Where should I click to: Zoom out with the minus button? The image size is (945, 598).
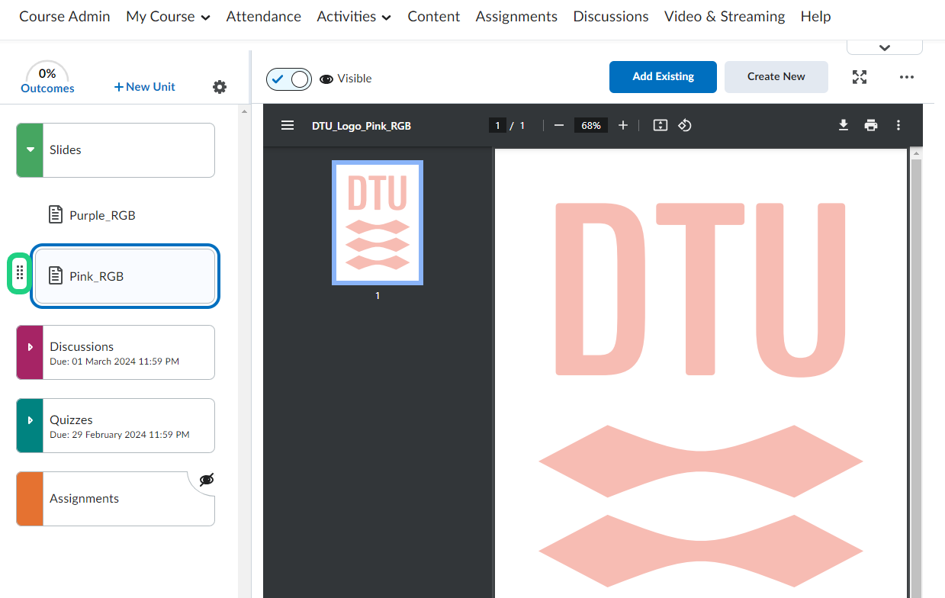coord(559,125)
